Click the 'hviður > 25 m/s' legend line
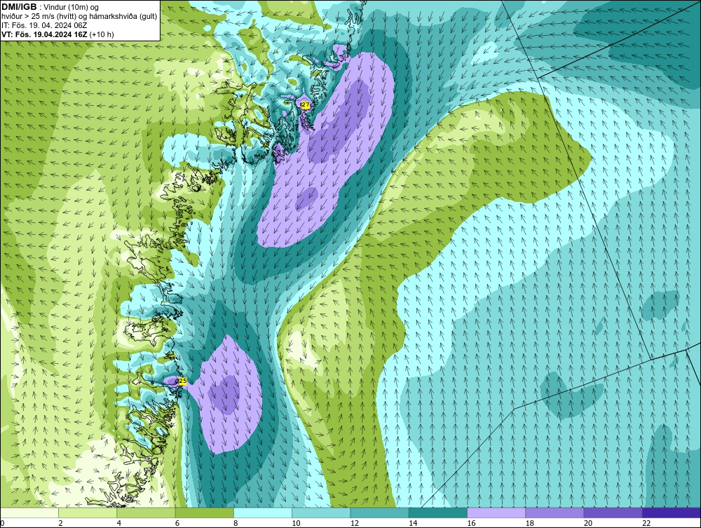This screenshot has height=528, width=701. (79, 17)
